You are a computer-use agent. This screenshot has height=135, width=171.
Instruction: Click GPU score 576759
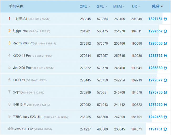point(102,80)
